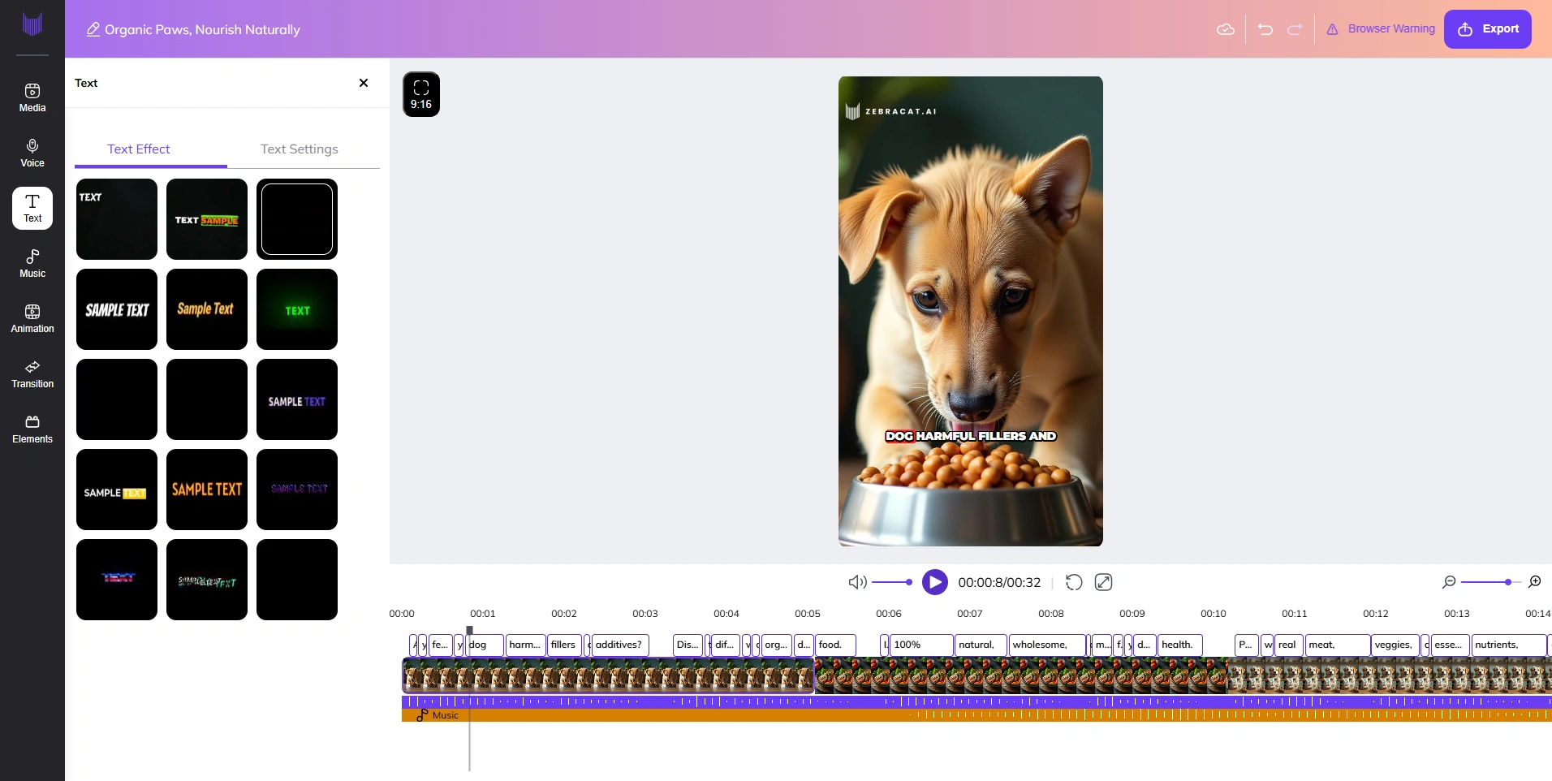This screenshot has height=781, width=1552.
Task: Open the Transition panel
Action: [x=32, y=374]
